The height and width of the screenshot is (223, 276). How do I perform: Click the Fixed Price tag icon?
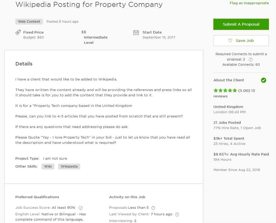18,32
